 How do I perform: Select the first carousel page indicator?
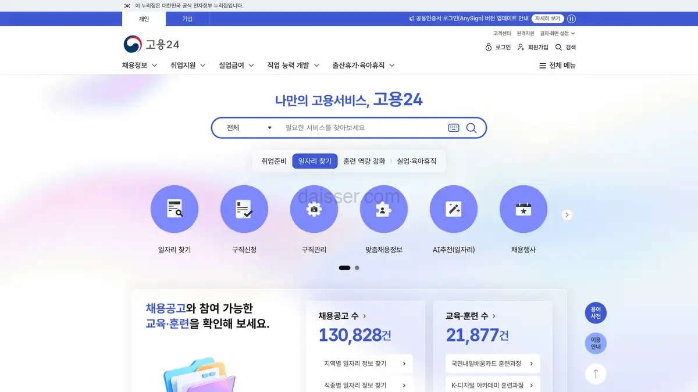pyautogui.click(x=344, y=268)
